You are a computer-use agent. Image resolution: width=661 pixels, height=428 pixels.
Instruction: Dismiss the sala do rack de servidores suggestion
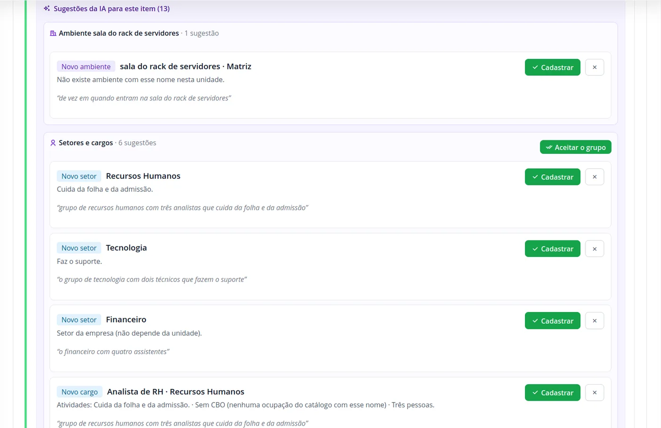click(594, 67)
